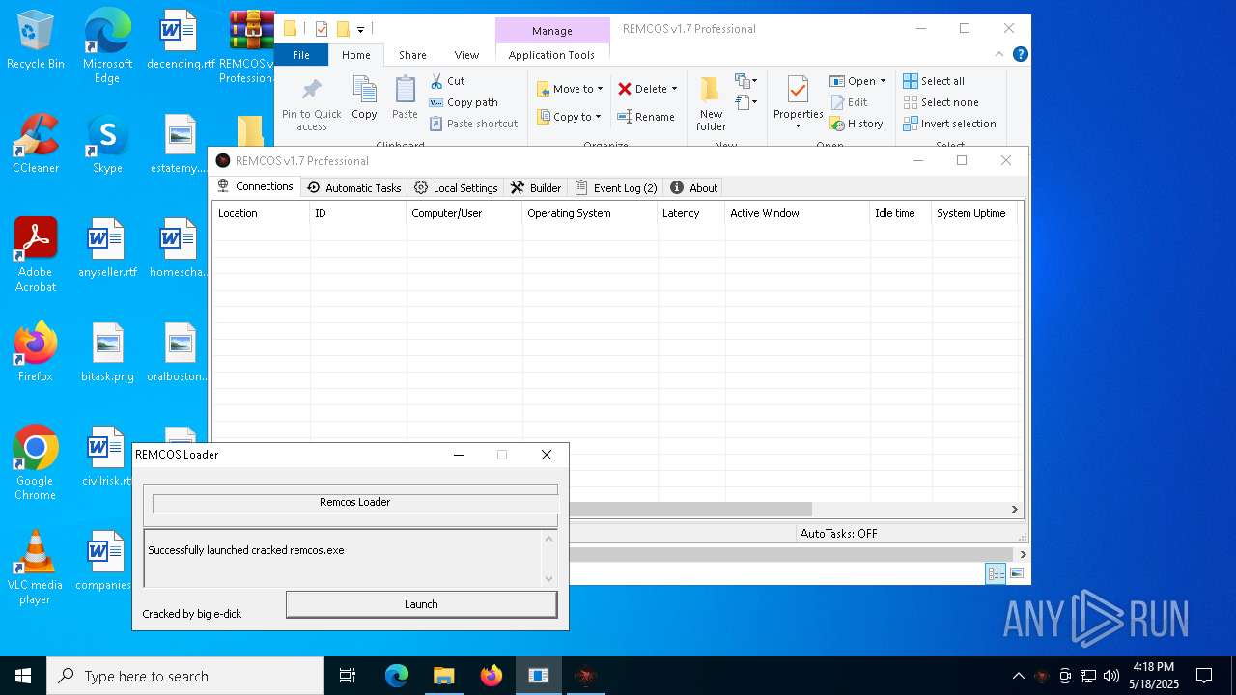Image resolution: width=1236 pixels, height=695 pixels.
Task: Sort by Idle time column header
Action: (900, 213)
